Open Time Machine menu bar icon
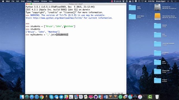Viewport: 179px width, 100px height. coord(139,1)
